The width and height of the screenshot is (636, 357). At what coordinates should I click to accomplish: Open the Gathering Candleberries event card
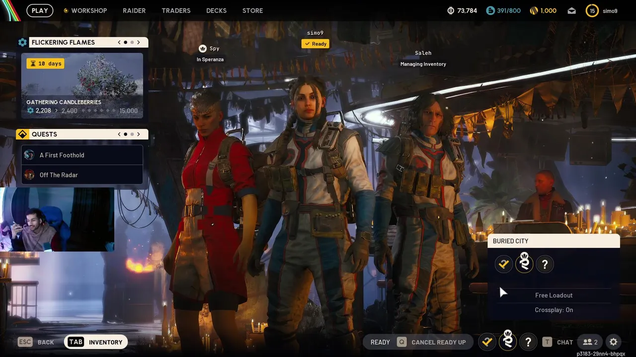(x=82, y=86)
